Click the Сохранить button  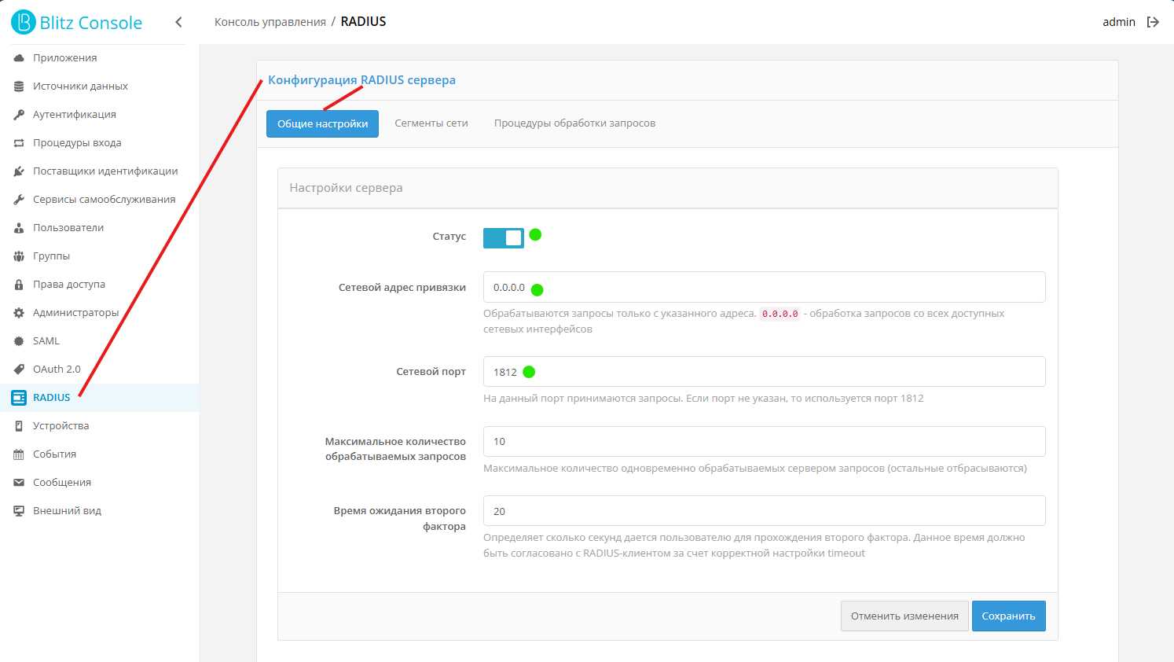pos(1009,616)
